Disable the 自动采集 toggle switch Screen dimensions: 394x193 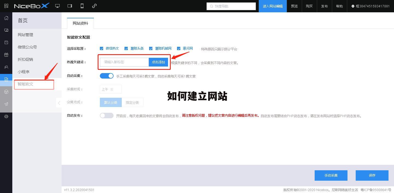point(107,76)
